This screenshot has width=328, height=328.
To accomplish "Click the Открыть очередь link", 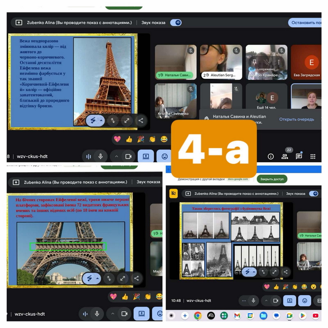I will [296, 119].
